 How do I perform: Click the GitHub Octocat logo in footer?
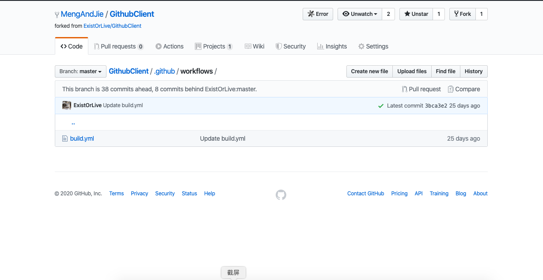coord(281,195)
